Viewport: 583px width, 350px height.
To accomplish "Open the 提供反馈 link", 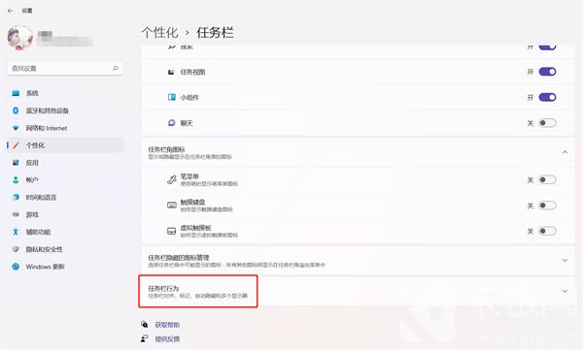I will click(x=167, y=339).
